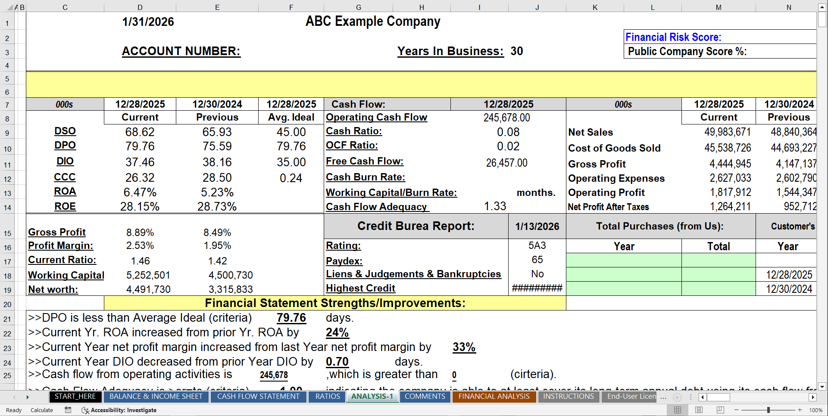Click vertical scrollbar down arrow
Image resolution: width=828 pixels, height=416 pixels.
click(822, 386)
